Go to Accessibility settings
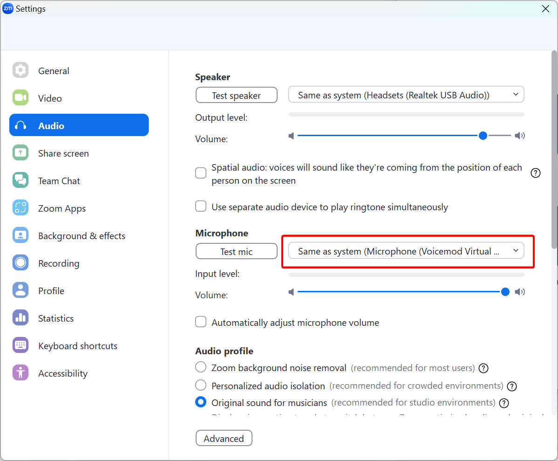 pyautogui.click(x=79, y=373)
